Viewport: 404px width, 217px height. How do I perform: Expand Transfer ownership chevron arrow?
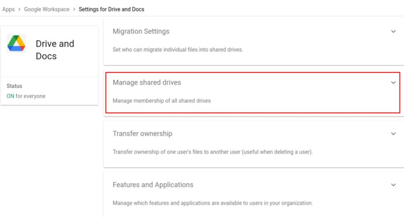pos(393,134)
